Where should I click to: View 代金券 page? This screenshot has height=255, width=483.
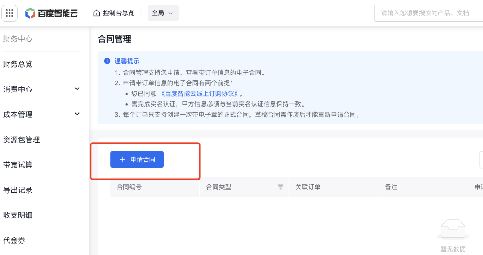pos(14,240)
